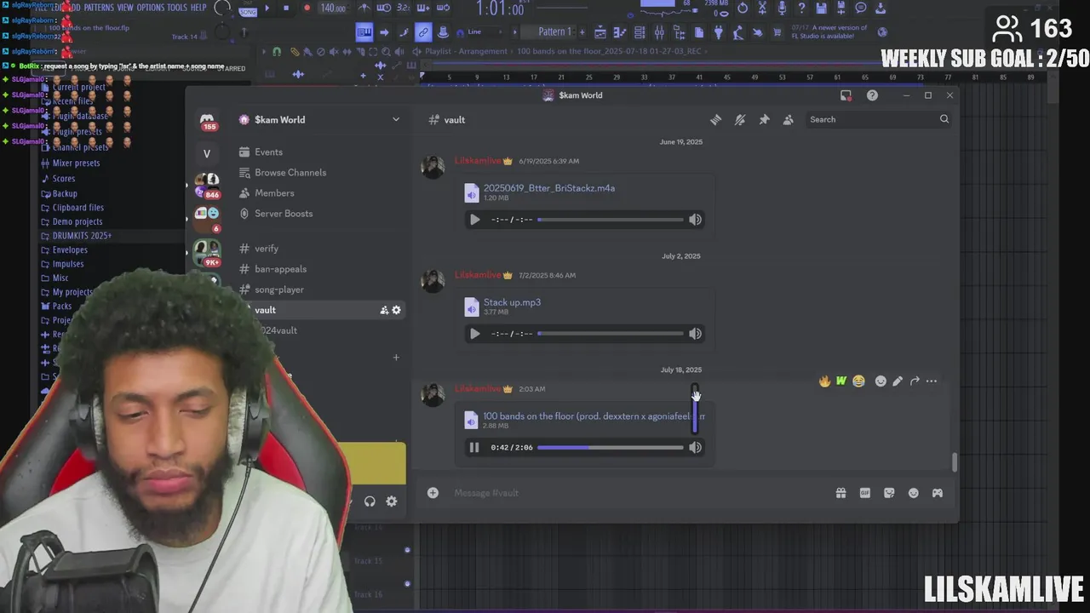Open Discord direct messages home icon
Image resolution: width=1090 pixels, height=613 pixels.
tap(207, 120)
